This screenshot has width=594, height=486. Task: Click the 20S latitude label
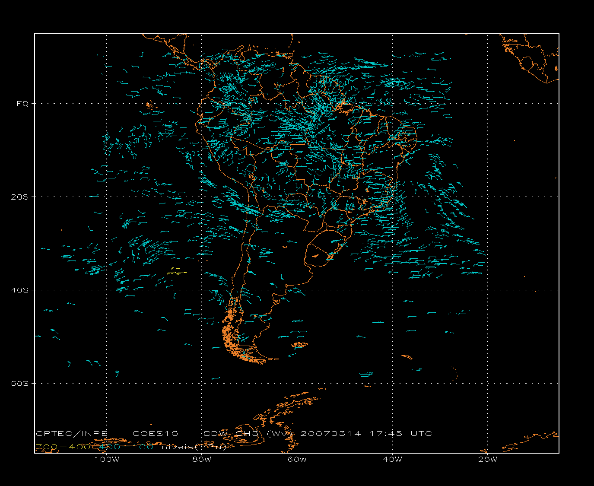pos(19,197)
